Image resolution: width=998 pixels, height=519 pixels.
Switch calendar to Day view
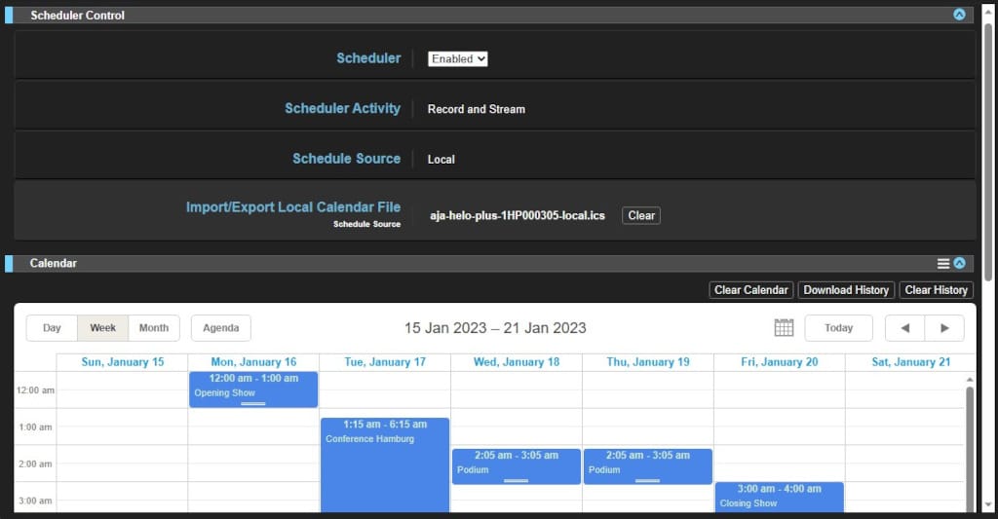[52, 328]
